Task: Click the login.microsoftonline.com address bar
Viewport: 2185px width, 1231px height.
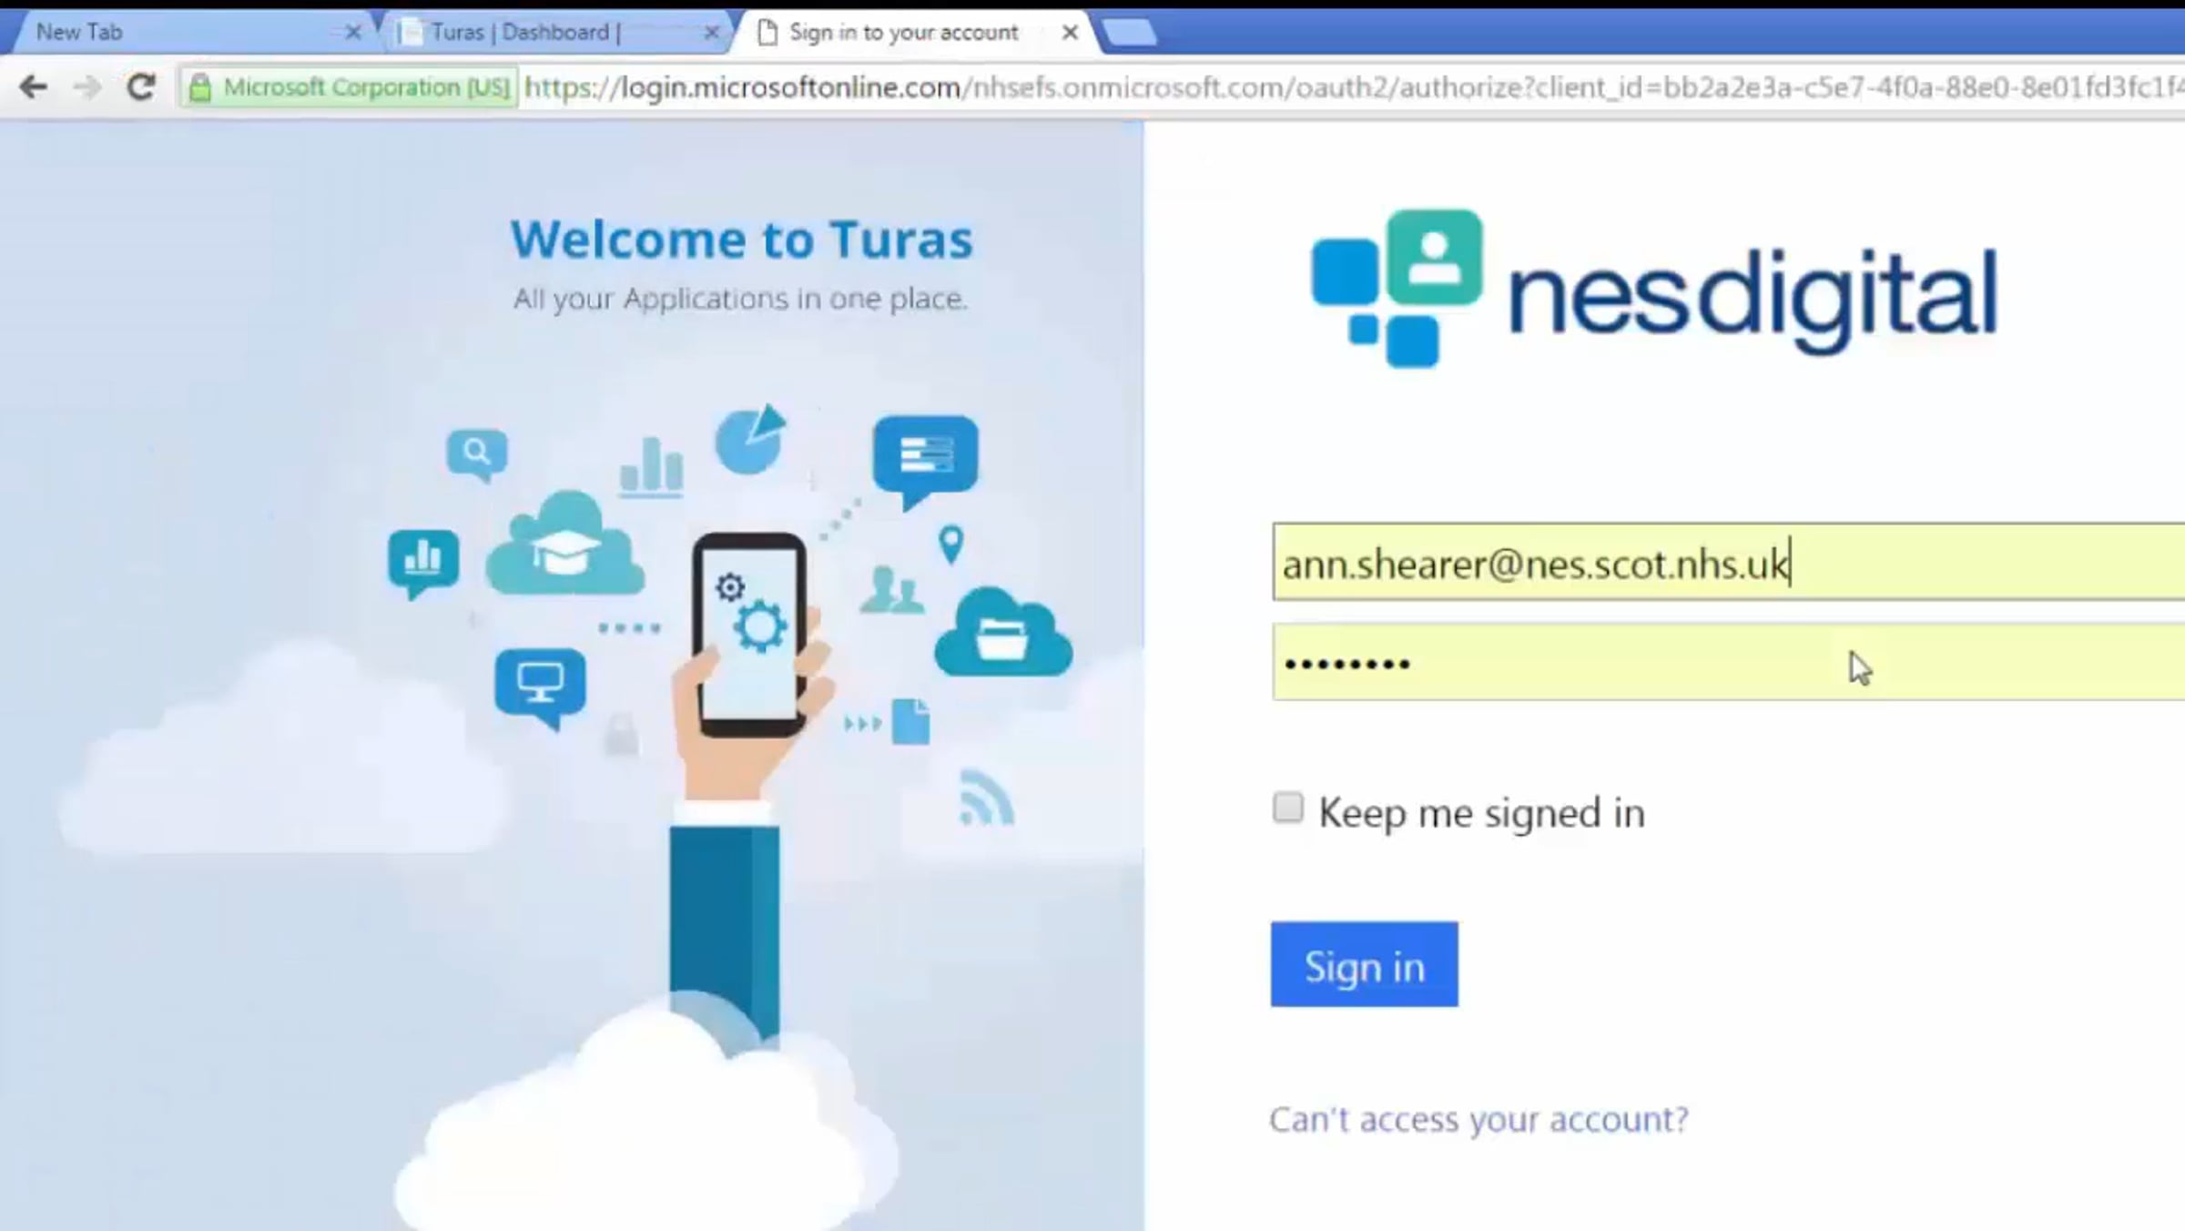Action: pos(1353,87)
